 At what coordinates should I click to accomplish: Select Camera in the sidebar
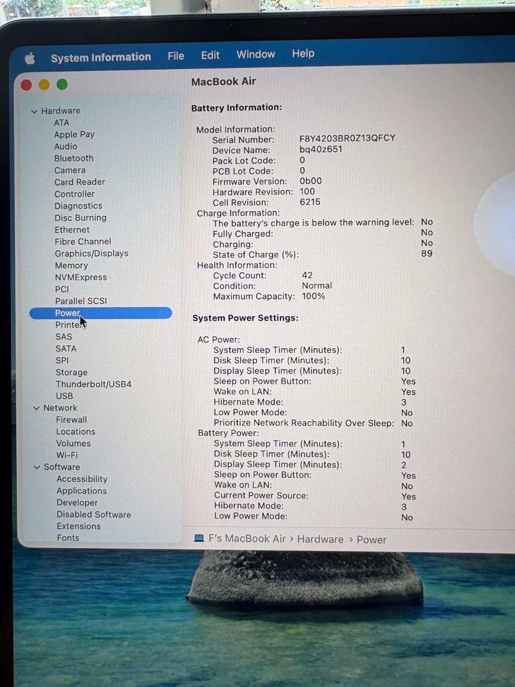click(x=70, y=170)
